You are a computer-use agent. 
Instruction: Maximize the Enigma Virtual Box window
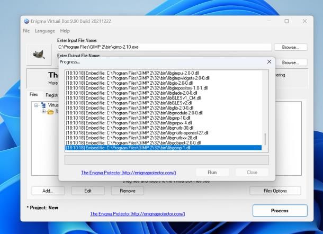(286, 21)
